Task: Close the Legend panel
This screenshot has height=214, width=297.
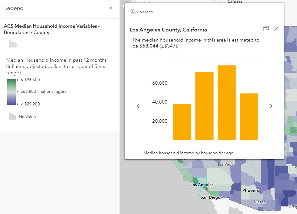Action: click(x=111, y=8)
